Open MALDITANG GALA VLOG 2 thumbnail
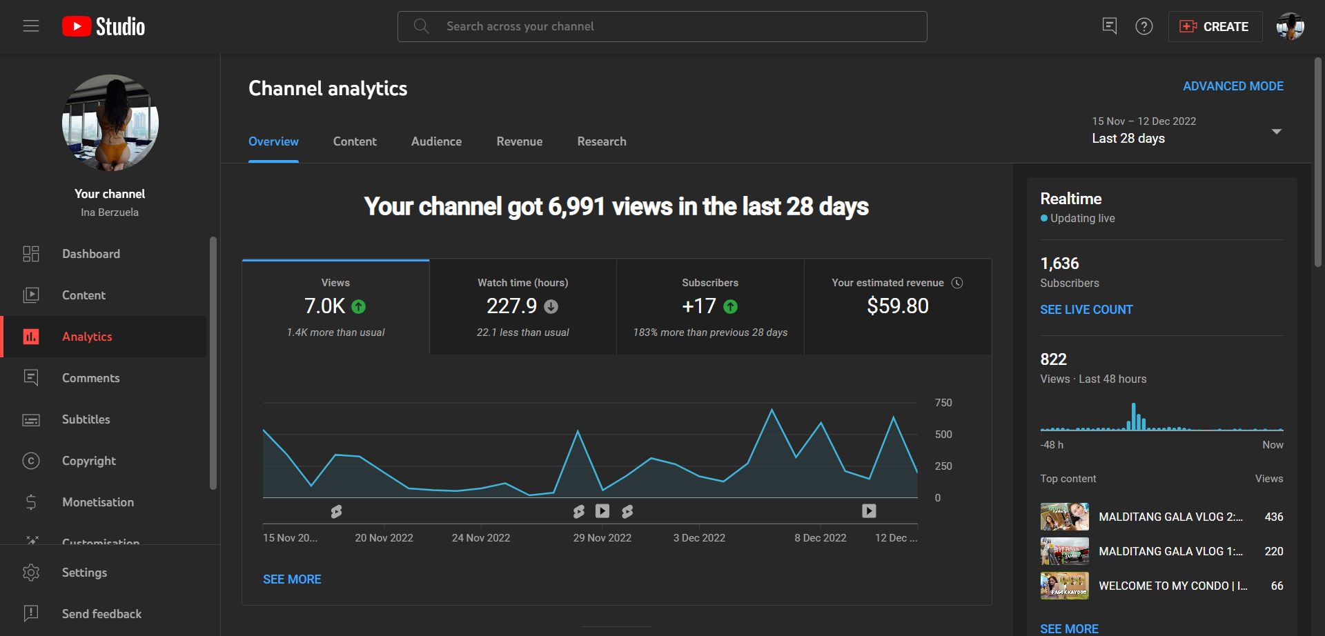The image size is (1325, 636). [1064, 517]
